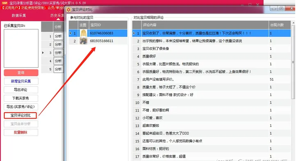Maximize the 宝贝评论对比 dialog

coord(281,9)
